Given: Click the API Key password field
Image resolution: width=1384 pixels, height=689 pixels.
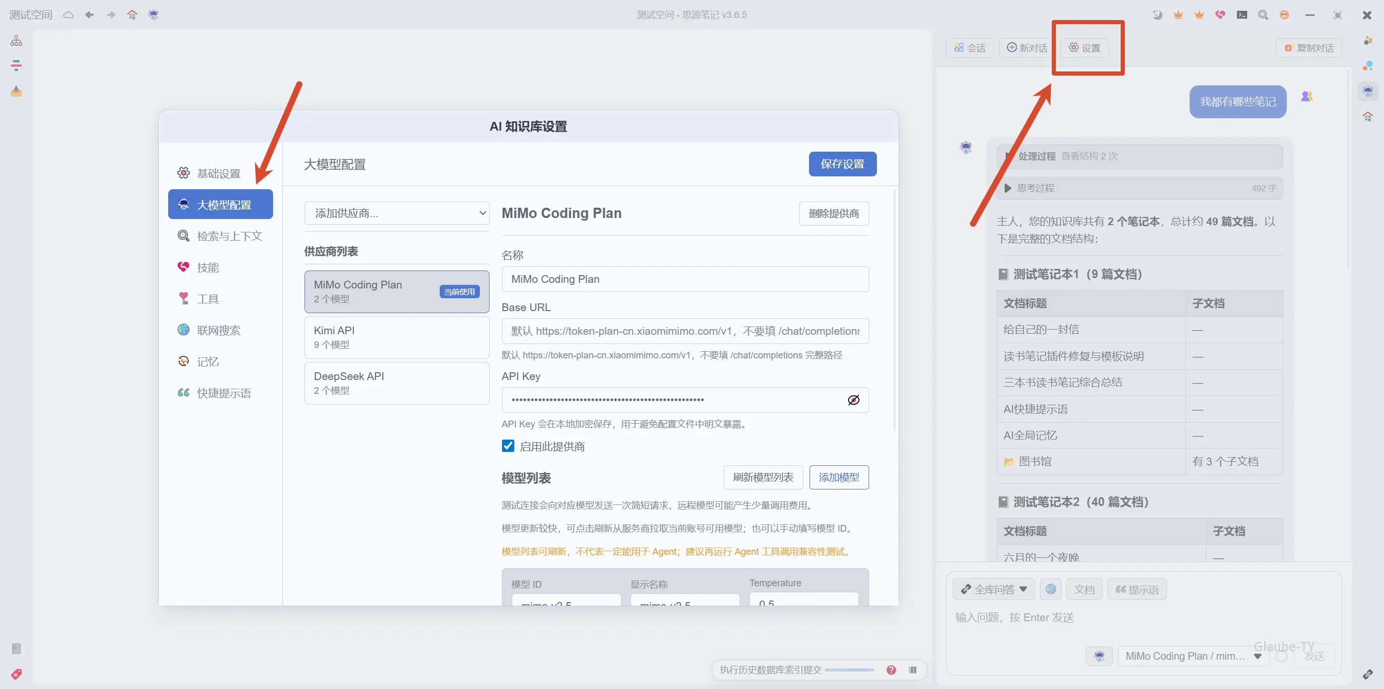Looking at the screenshot, I should coord(685,400).
